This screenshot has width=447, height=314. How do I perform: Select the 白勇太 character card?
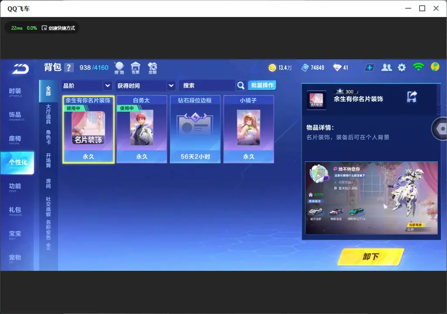point(142,130)
